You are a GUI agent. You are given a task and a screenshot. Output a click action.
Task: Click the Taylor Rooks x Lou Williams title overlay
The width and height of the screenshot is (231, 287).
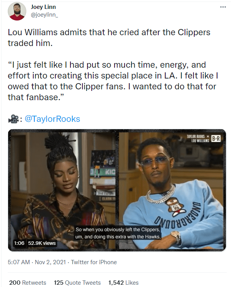click(x=198, y=138)
